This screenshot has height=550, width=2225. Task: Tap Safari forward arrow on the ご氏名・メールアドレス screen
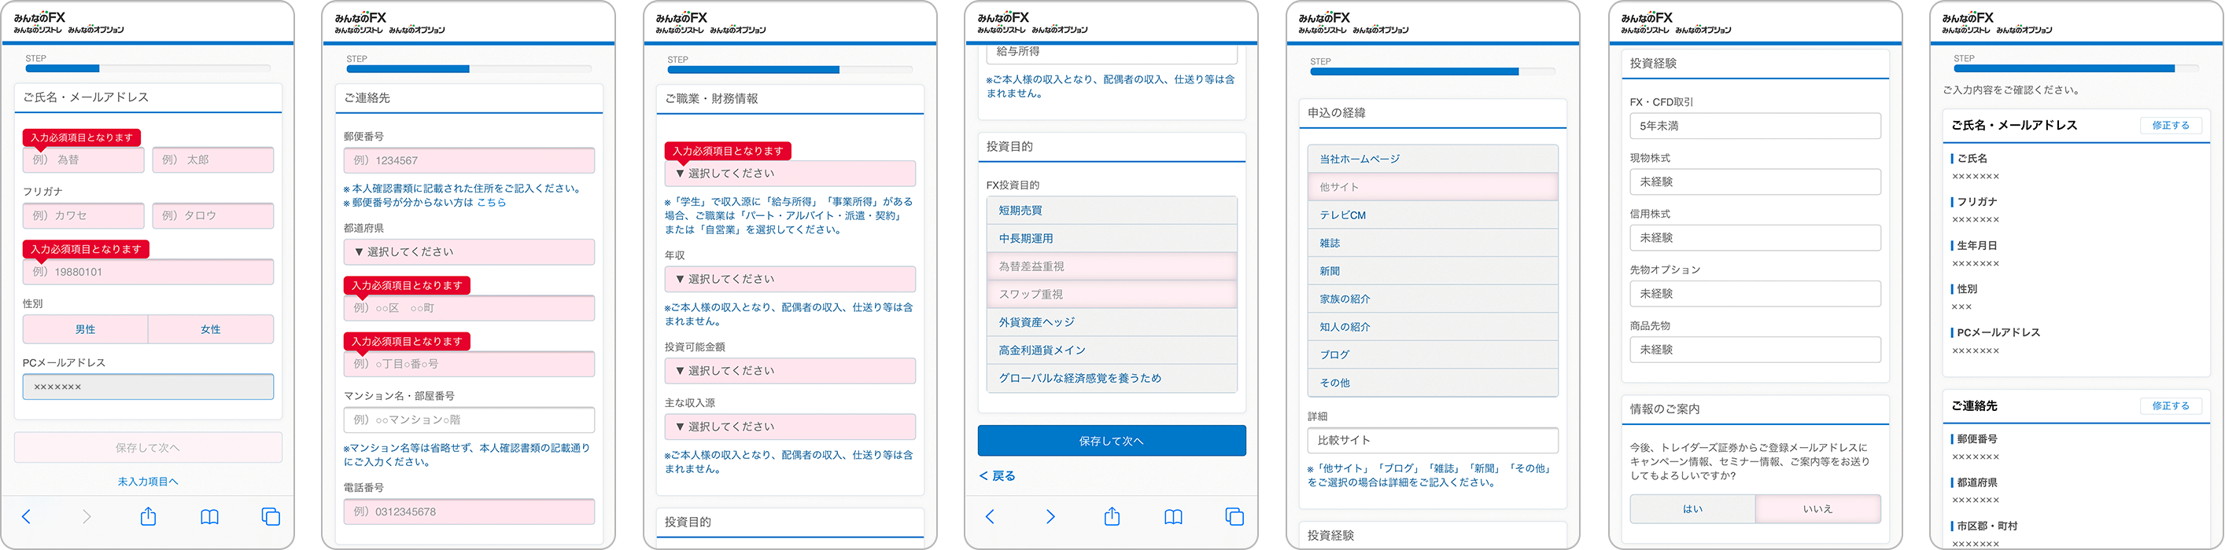(87, 516)
